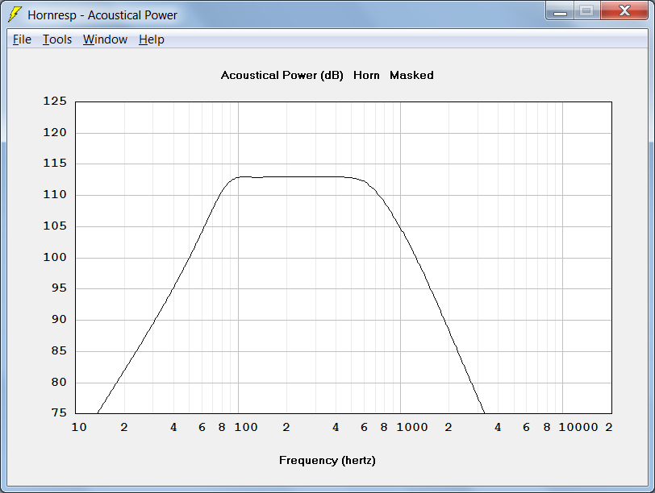Click the 'Frequency (hertz)' axis label
655x493 pixels.
[x=327, y=460]
